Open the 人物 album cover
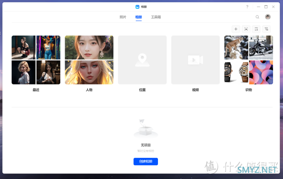The image size is (283, 179). [89, 60]
